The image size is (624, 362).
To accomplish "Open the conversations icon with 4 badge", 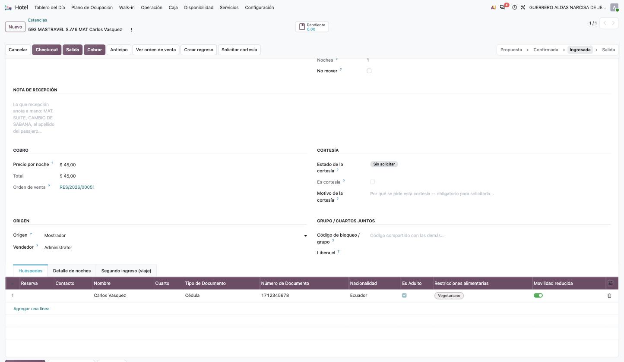I will point(503,7).
